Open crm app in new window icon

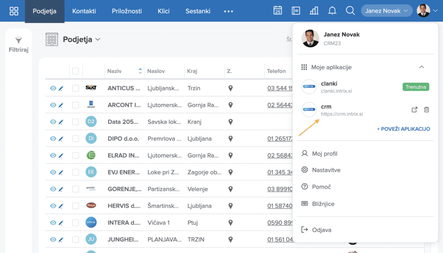414,110
